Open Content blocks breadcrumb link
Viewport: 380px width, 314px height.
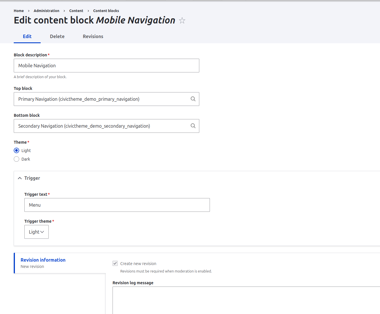(x=106, y=11)
